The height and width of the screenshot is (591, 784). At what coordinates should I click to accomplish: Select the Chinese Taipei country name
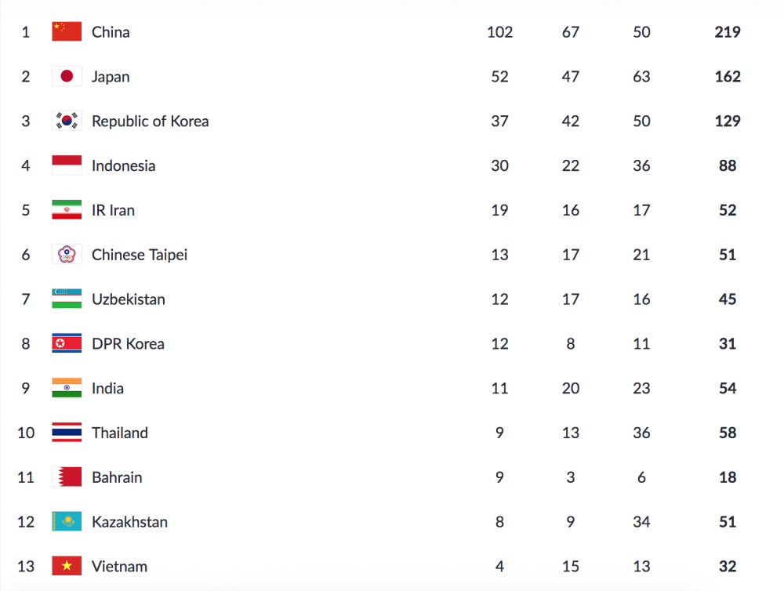(x=140, y=255)
